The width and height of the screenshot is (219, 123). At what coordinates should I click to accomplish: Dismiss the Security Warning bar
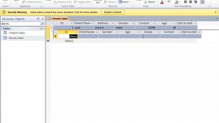click(216, 12)
